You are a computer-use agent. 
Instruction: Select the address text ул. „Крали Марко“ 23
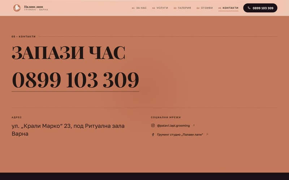point(41,126)
